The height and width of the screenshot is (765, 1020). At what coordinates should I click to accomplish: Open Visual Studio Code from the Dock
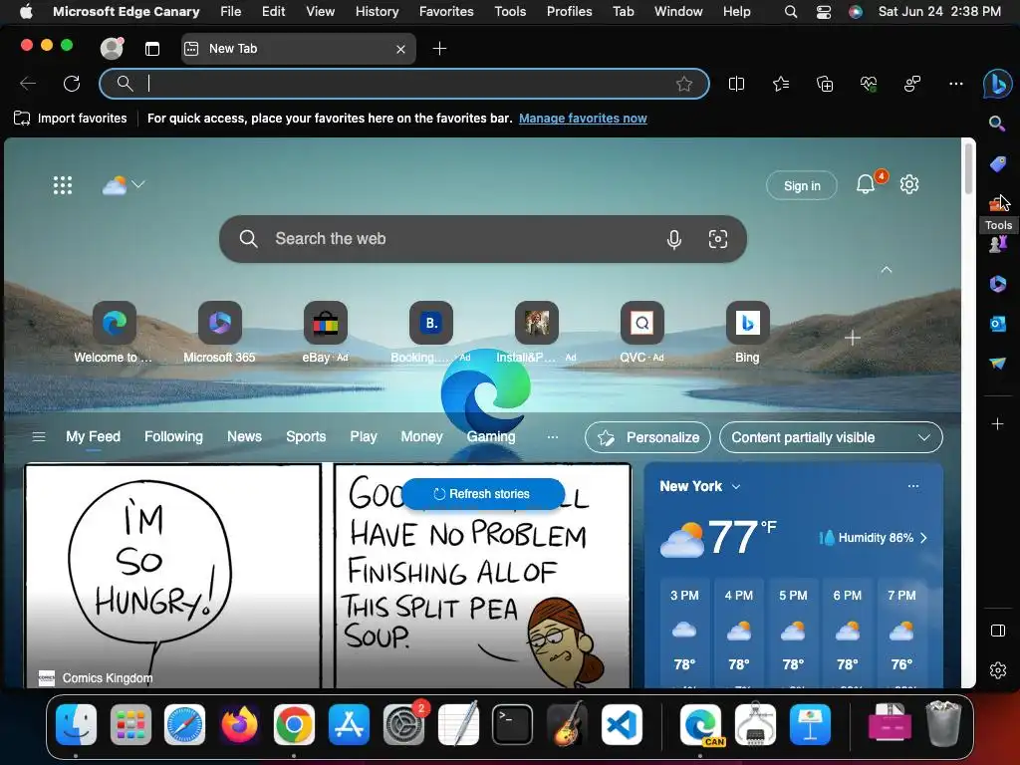pos(622,725)
